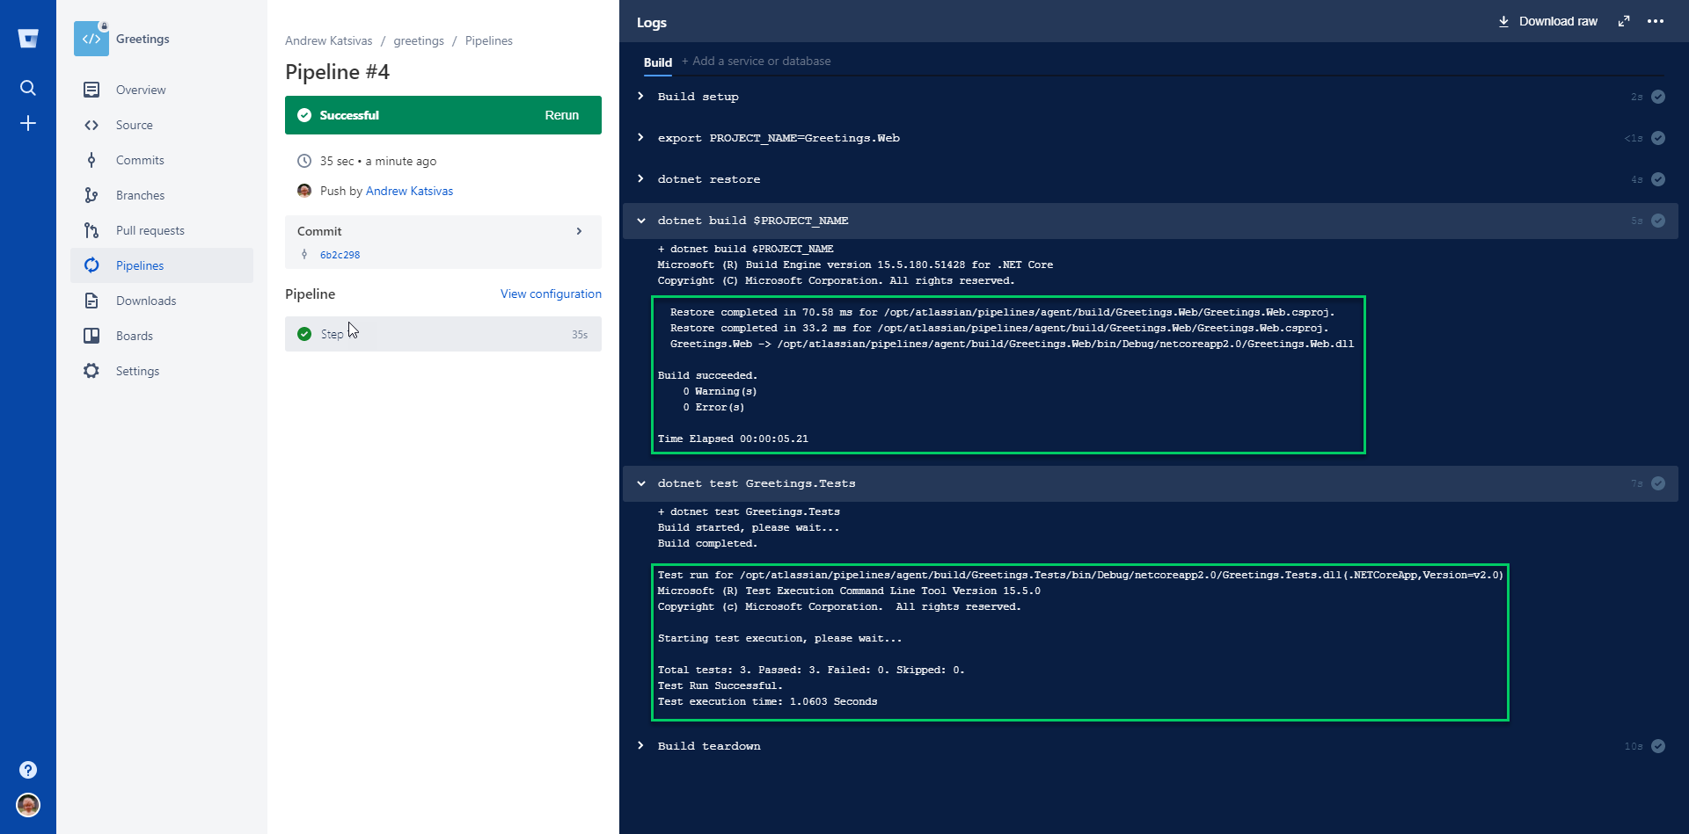
Task: Open the Downloads section
Action: tap(146, 301)
